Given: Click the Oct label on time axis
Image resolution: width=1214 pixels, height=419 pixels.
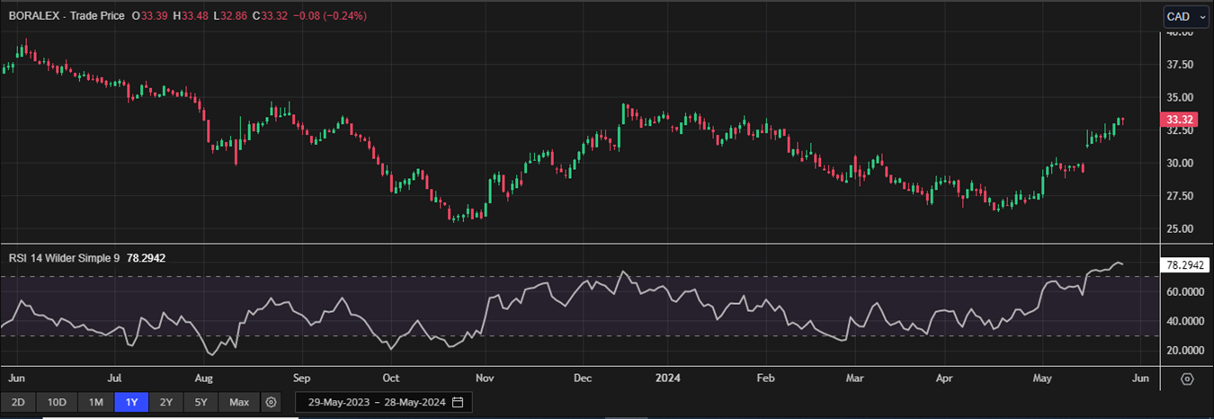Looking at the screenshot, I should tap(391, 379).
